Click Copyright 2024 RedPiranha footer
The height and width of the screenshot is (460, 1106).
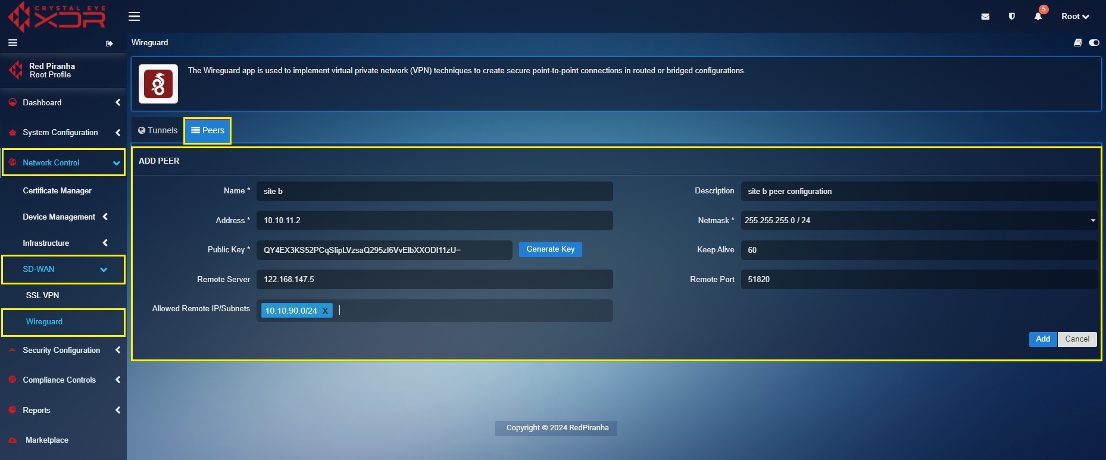(557, 428)
